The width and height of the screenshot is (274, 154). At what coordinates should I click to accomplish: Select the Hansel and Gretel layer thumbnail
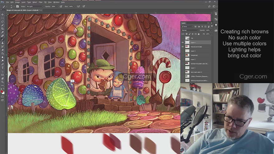(187, 47)
